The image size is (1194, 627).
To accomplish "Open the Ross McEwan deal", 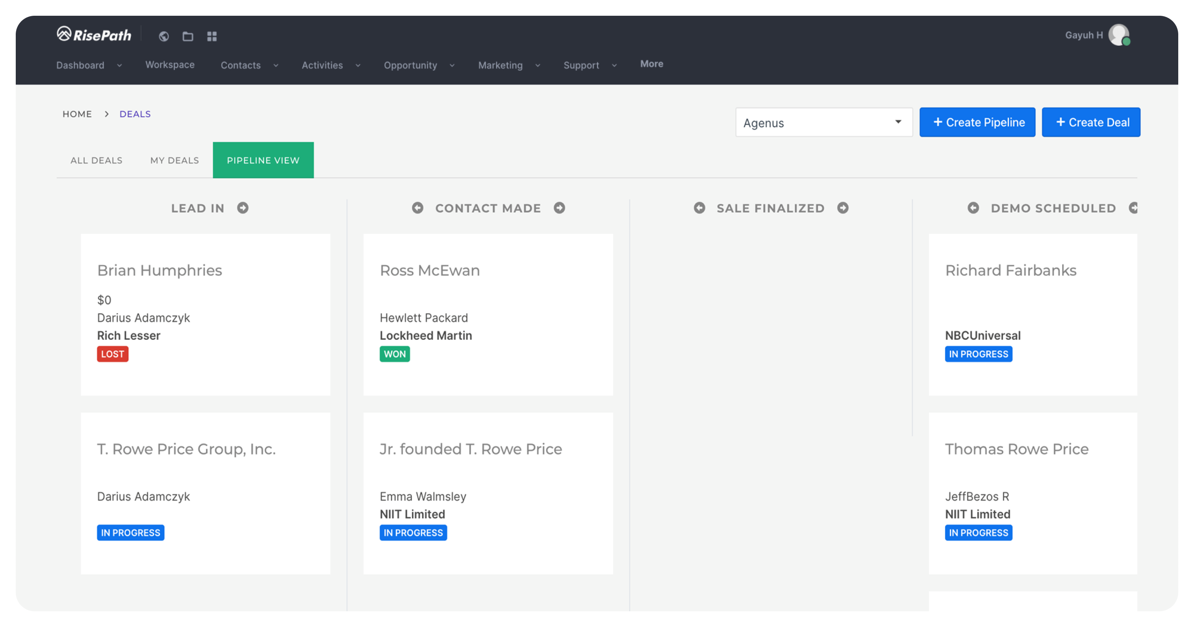I will click(x=430, y=270).
